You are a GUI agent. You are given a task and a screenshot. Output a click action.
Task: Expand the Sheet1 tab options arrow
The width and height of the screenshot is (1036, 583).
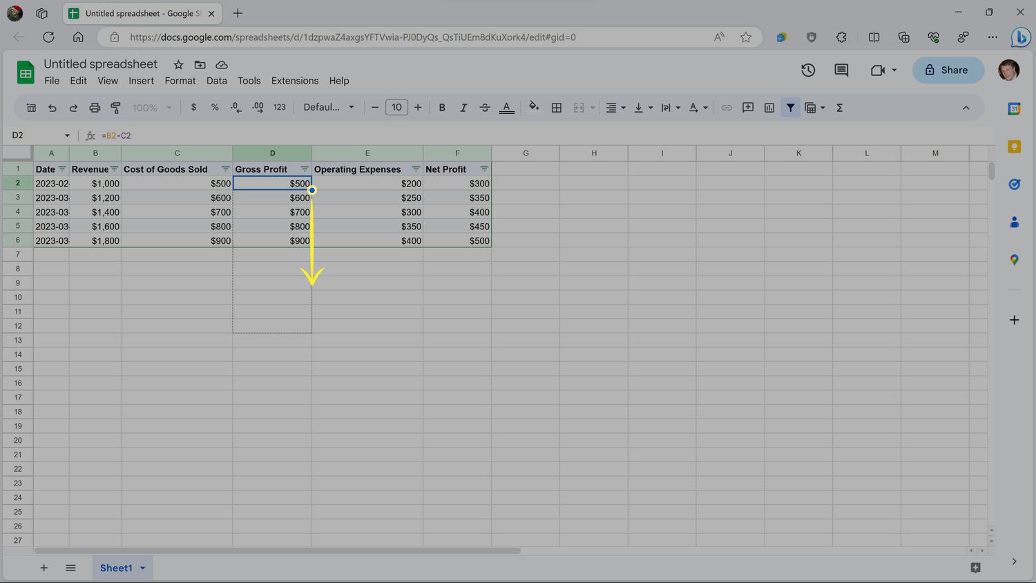click(143, 568)
